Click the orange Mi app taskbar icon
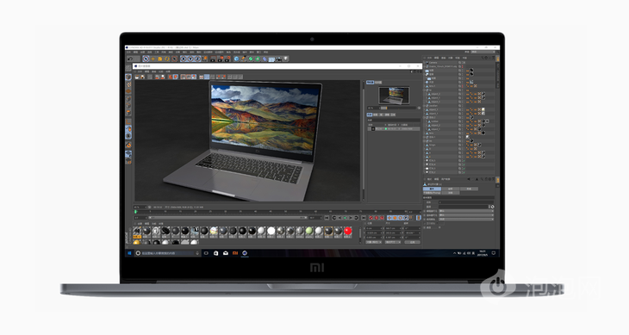Viewport: 629px width, 335px height. pos(235,253)
